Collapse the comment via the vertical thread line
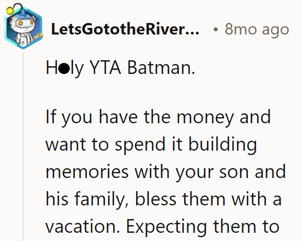 [23, 146]
